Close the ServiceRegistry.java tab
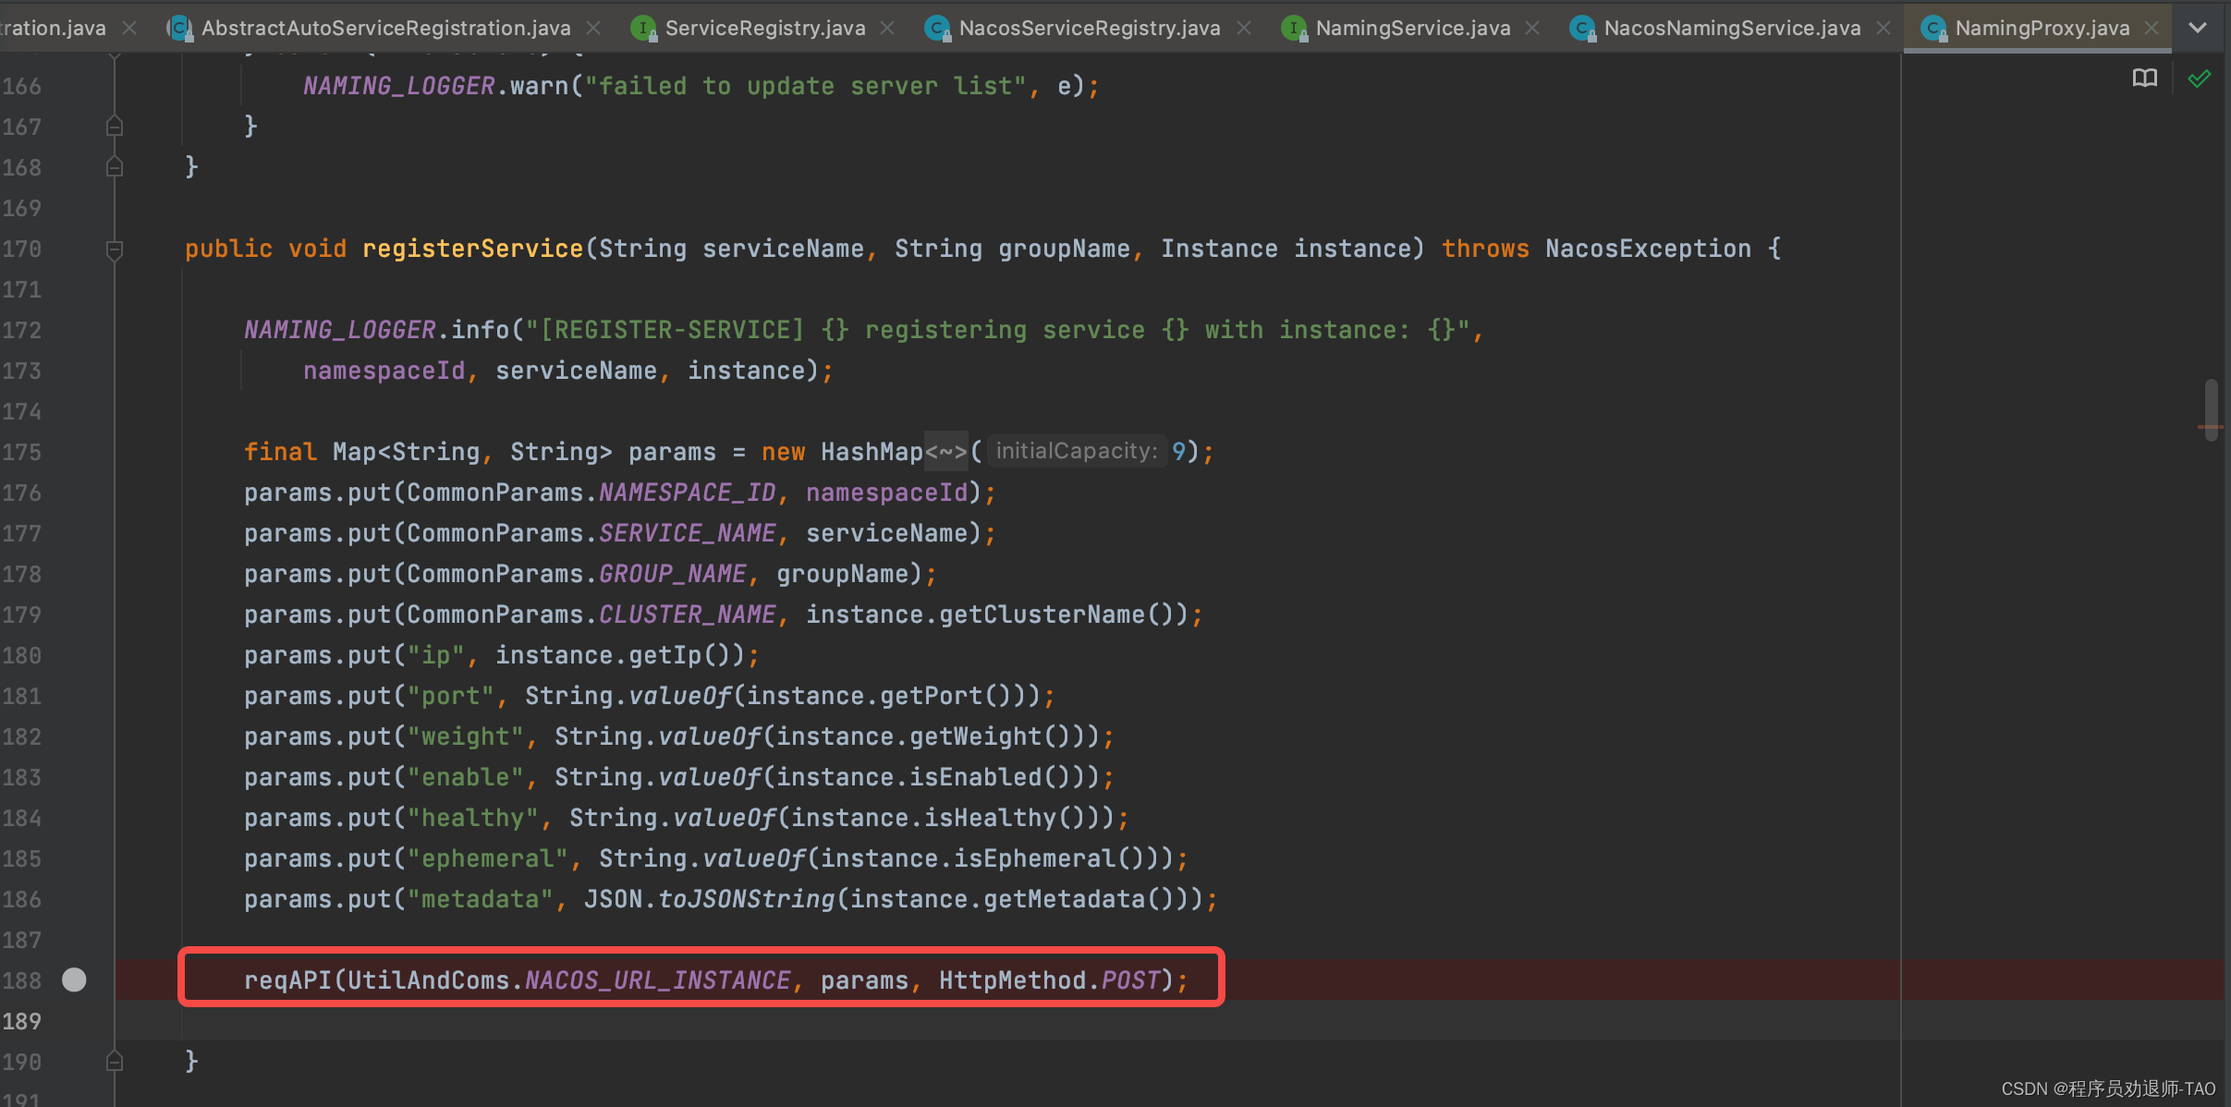The width and height of the screenshot is (2231, 1107). [x=887, y=29]
